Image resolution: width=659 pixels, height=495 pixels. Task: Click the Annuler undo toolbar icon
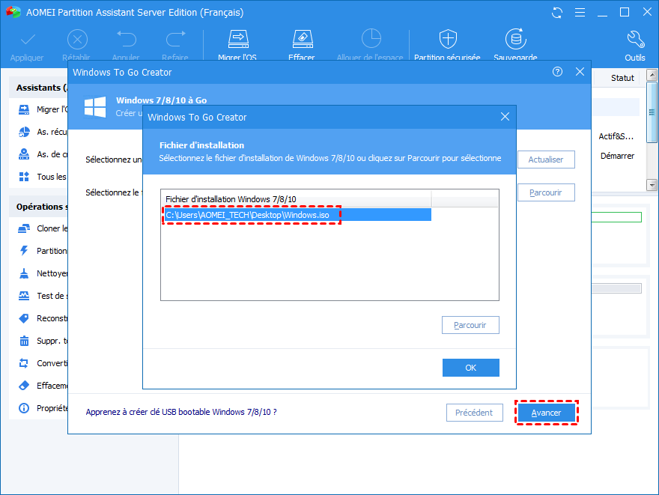coord(126,40)
